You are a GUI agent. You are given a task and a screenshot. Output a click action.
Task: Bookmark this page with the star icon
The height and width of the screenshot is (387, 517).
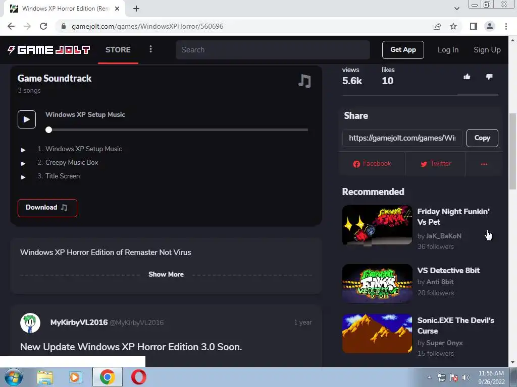click(x=453, y=26)
